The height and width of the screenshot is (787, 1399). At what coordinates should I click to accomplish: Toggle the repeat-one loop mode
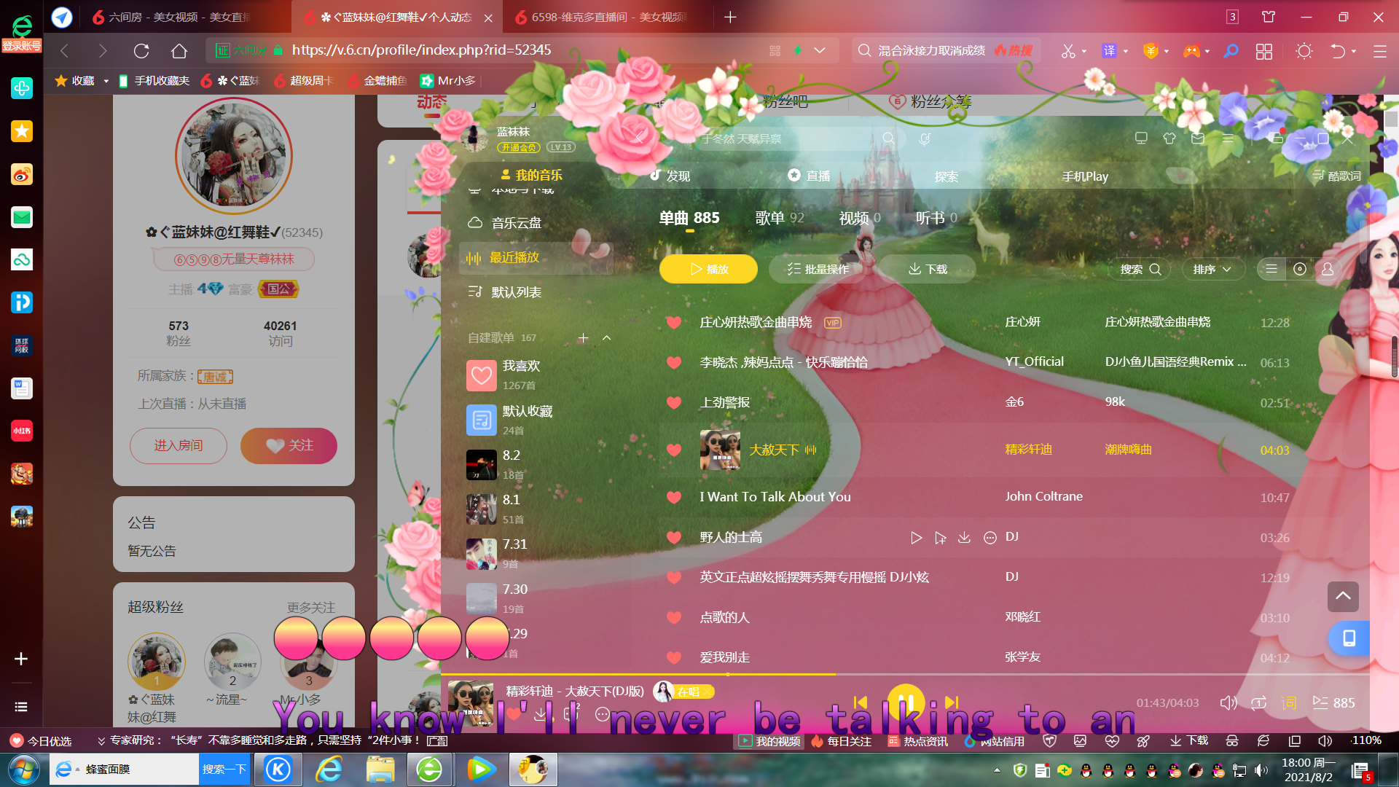click(1258, 702)
